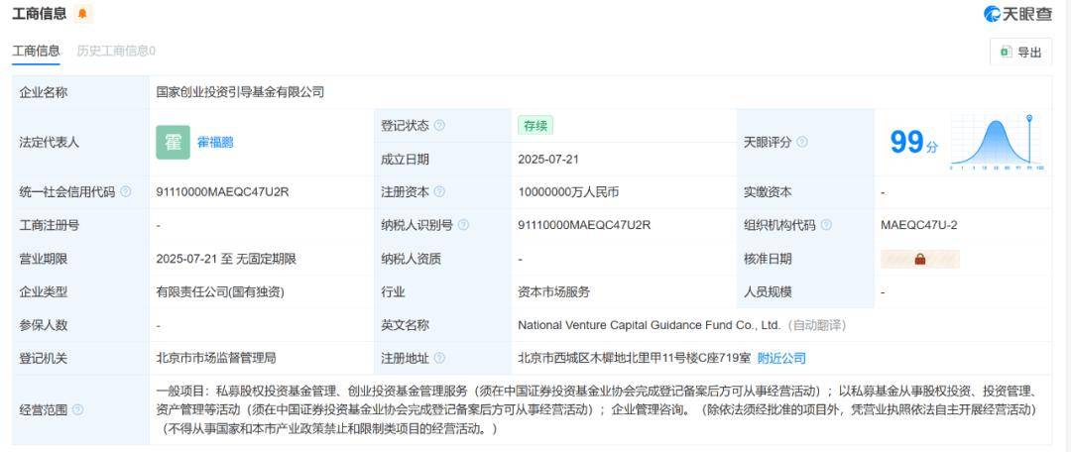
Task: Click company type 有限责任公司(国有独资)
Action: pyautogui.click(x=220, y=292)
